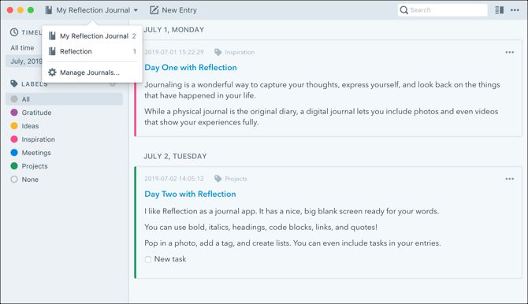This screenshot has height=304, width=528.
Task: Click the search magnifier icon
Action: (403, 10)
